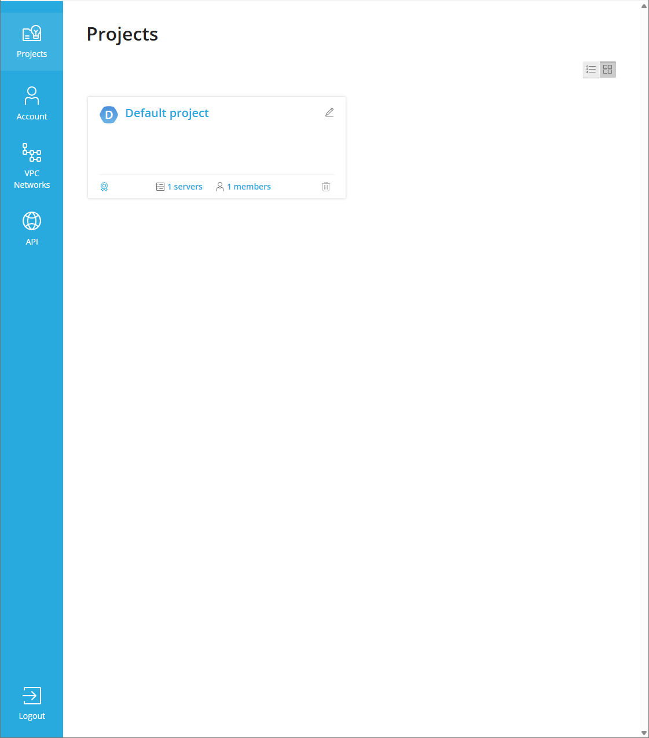Edit Default project using pencil icon
Viewport: 649px width, 738px height.
click(x=329, y=112)
